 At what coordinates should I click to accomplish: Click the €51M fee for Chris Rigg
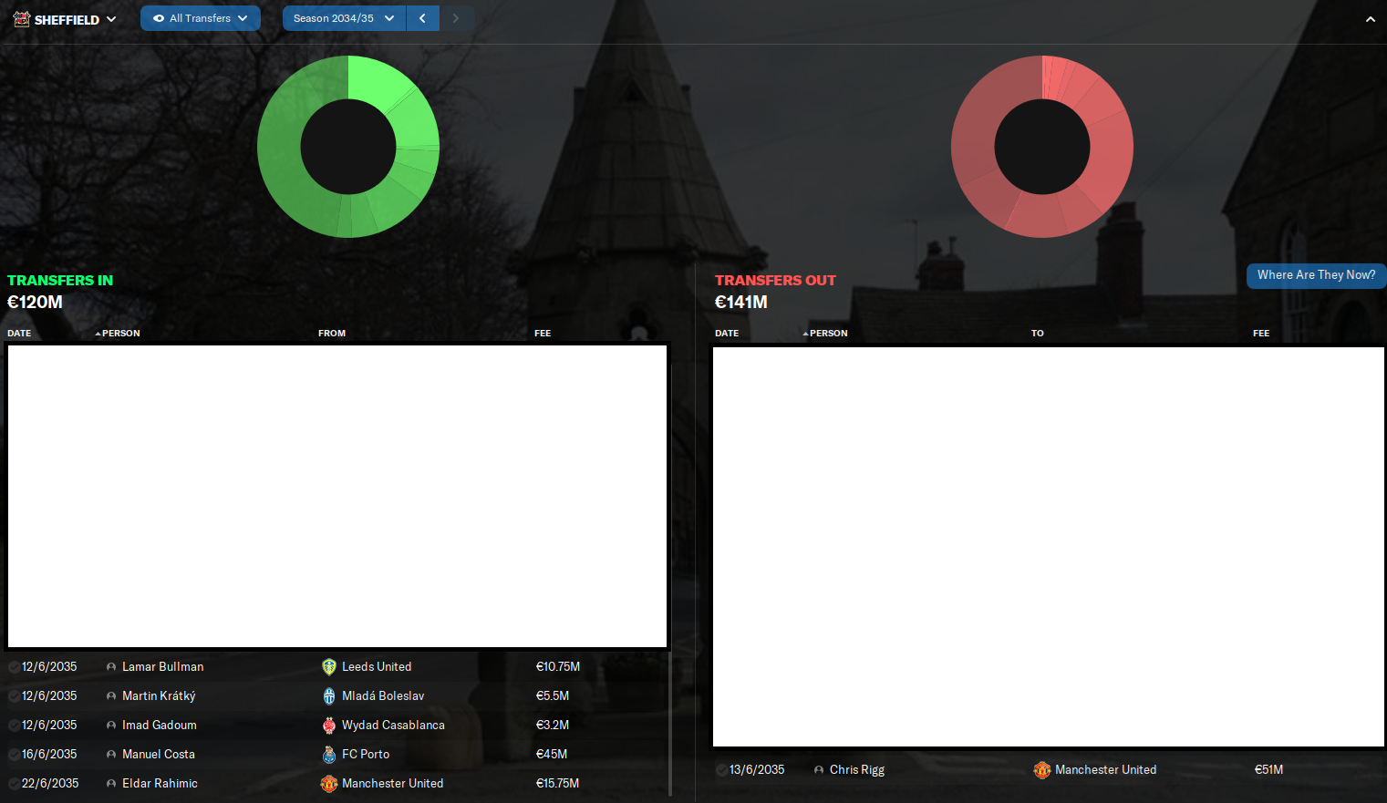(1268, 770)
